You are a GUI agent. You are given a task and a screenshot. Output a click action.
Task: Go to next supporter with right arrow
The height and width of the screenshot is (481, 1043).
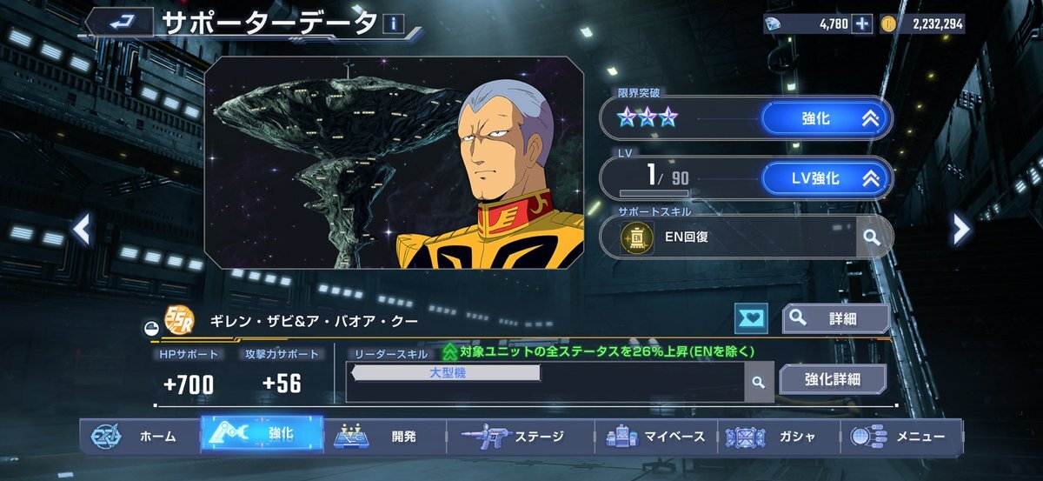(x=960, y=229)
